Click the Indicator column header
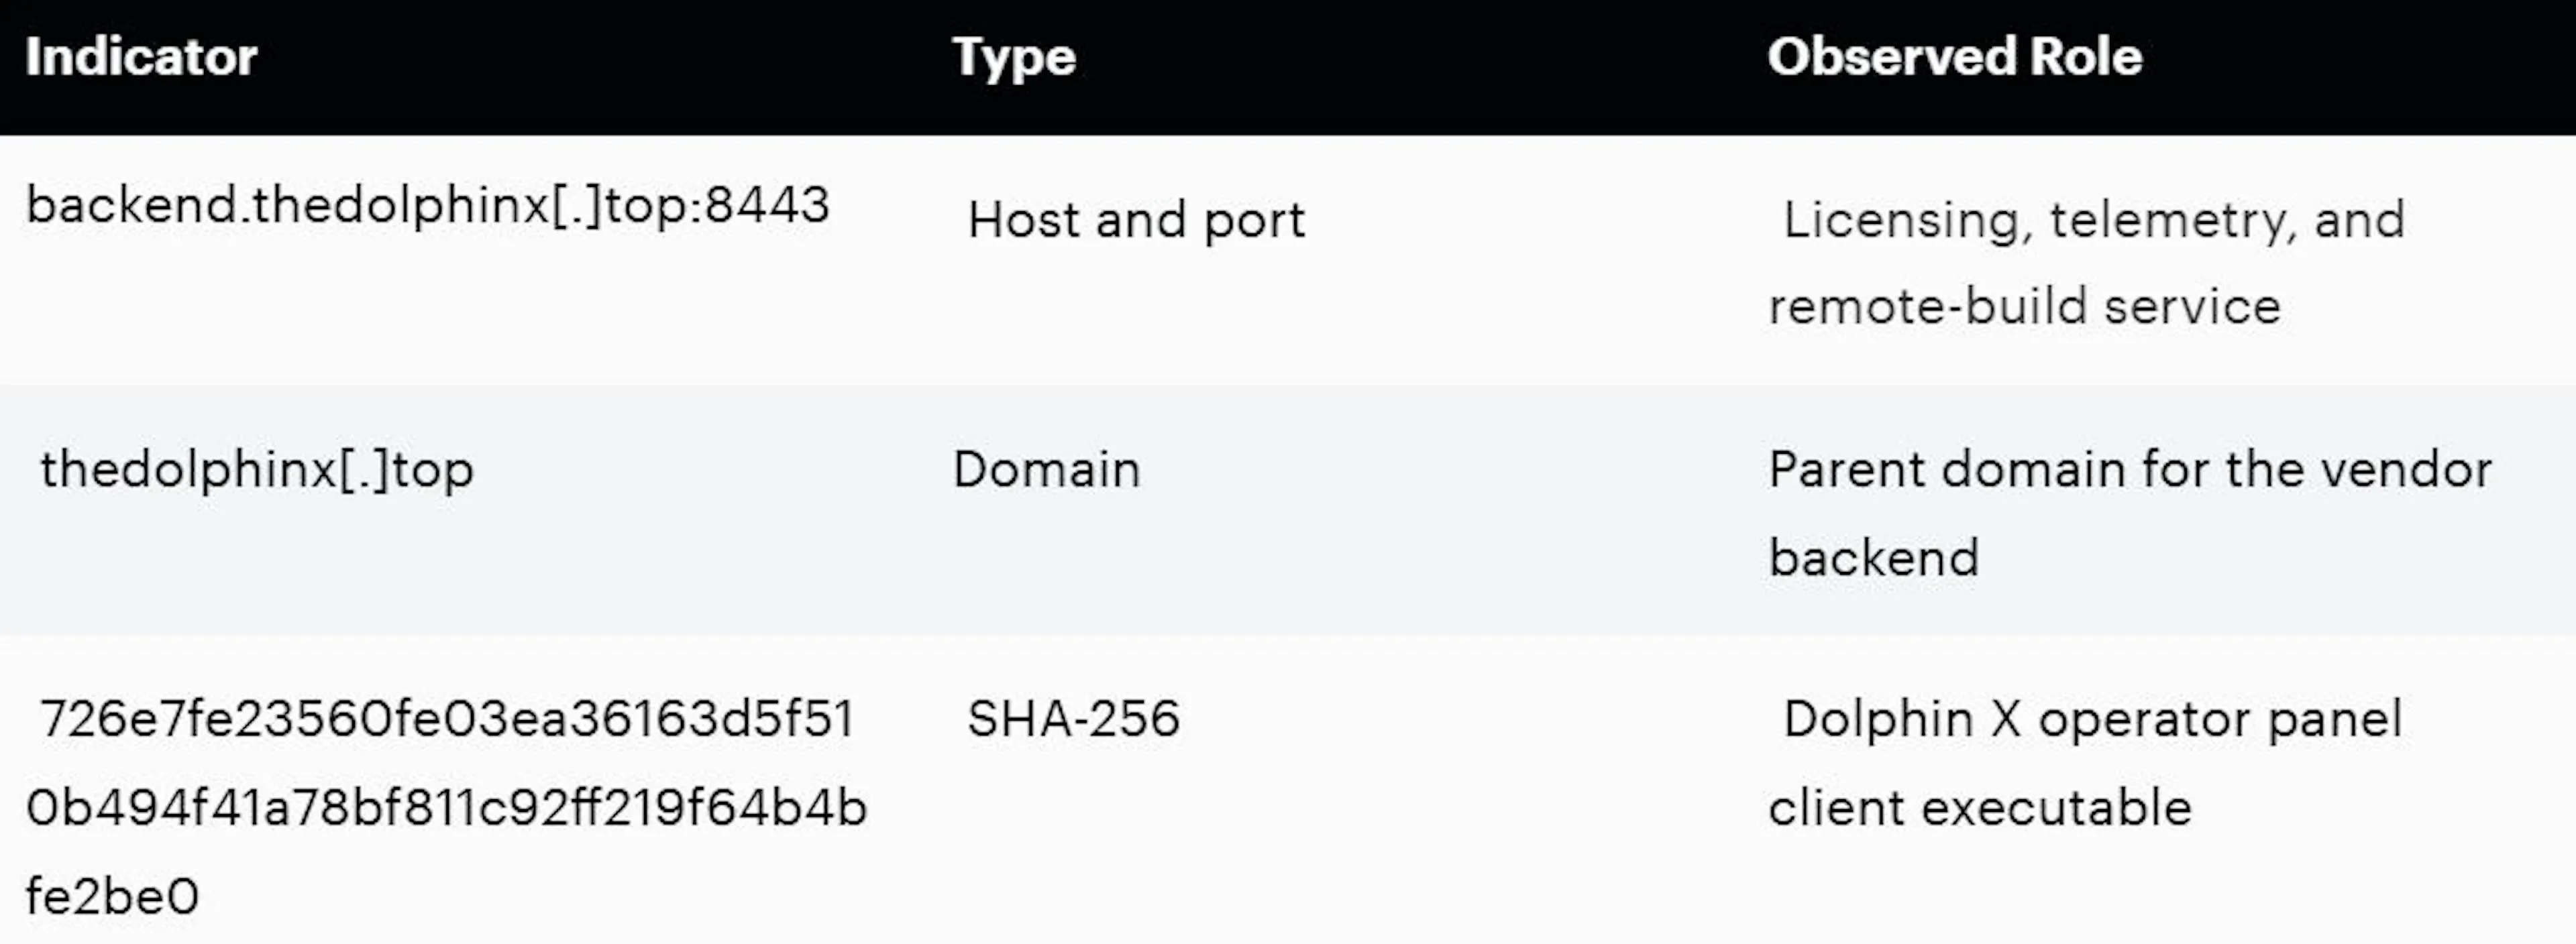2576x944 pixels. (x=141, y=57)
